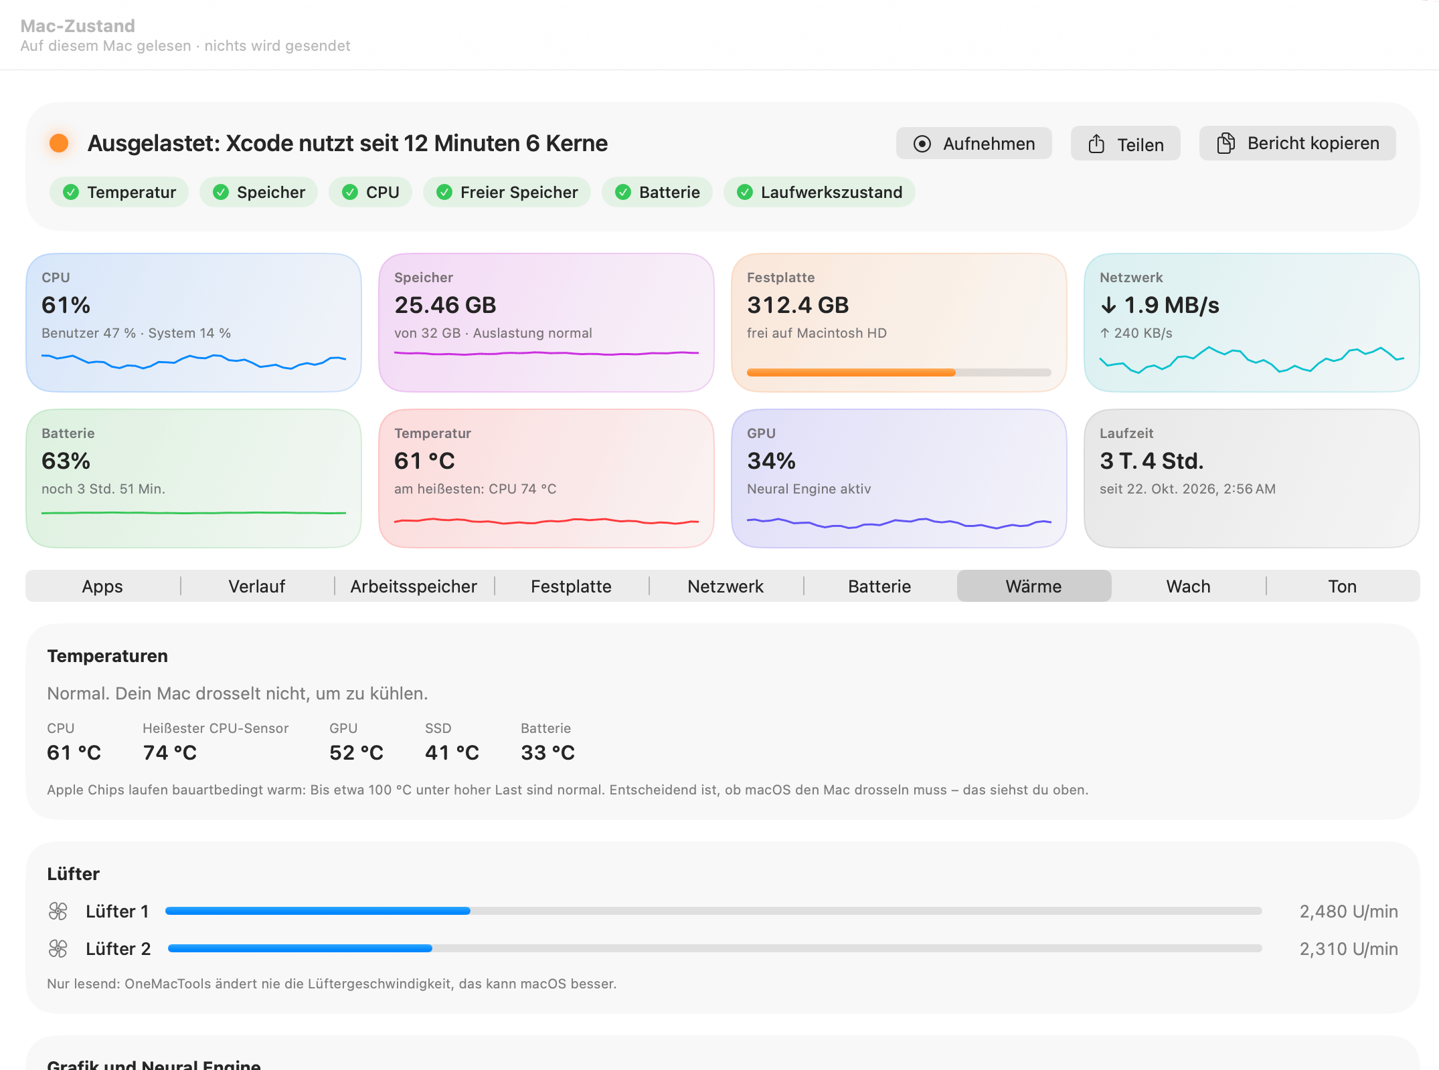This screenshot has width=1439, height=1070.
Task: Click the "74 °C" Heißester CPU-Sensor value
Action: tap(170, 753)
